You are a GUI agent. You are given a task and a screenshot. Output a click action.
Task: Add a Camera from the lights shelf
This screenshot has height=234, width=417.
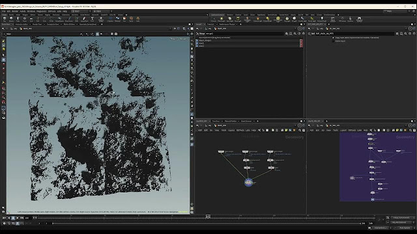pos(214,19)
